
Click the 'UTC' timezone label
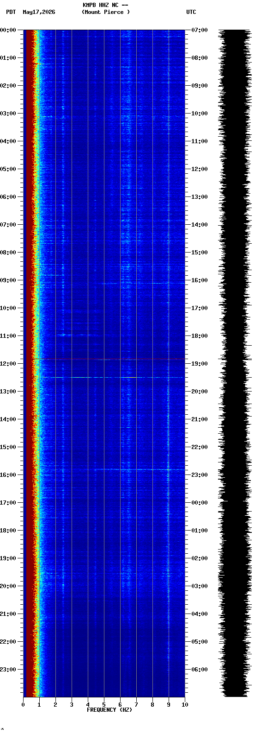191,12
